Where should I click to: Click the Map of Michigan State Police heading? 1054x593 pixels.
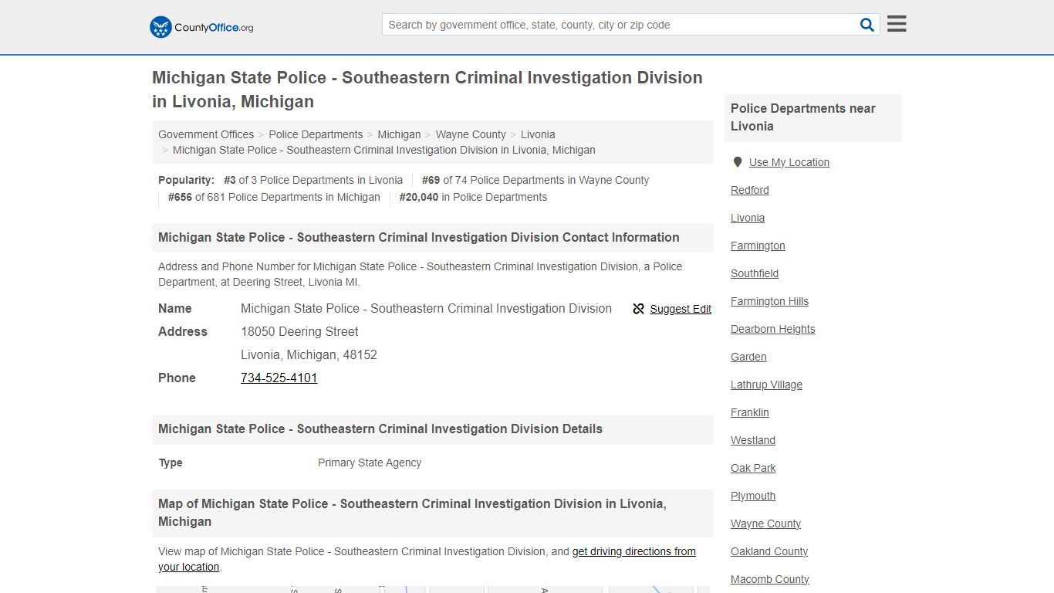coord(412,513)
